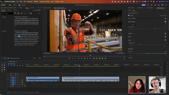Open Graphics and Titles menu
The height and width of the screenshot is (95, 169).
[x=44, y=2]
